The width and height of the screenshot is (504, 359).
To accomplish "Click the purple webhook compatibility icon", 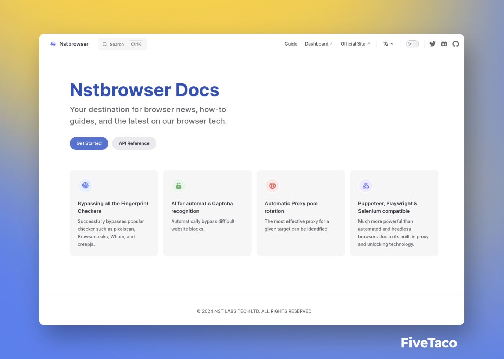I will coord(366,186).
